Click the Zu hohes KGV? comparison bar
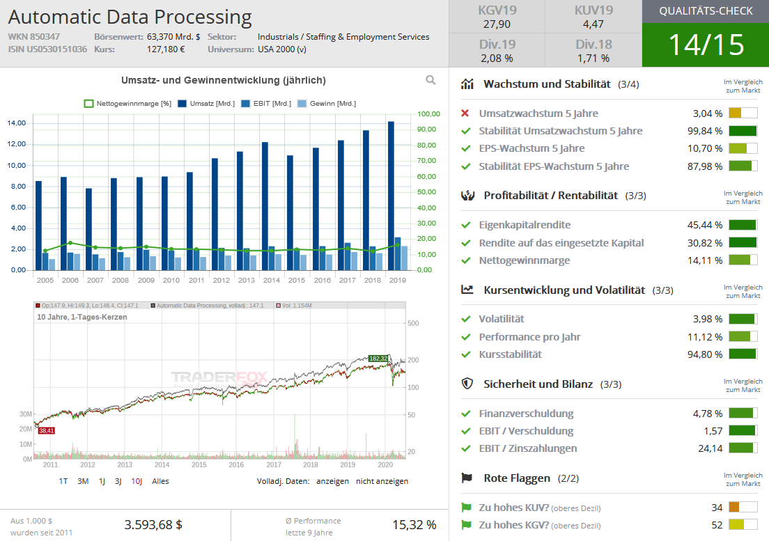The width and height of the screenshot is (769, 541). coord(743,524)
